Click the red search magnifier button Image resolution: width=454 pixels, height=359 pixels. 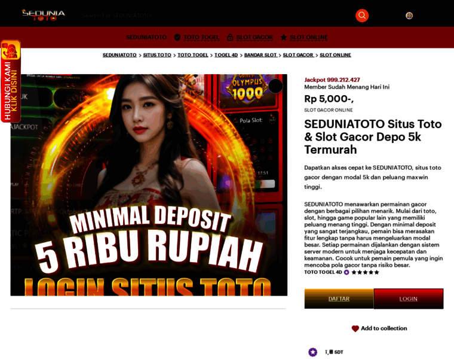pos(362,16)
